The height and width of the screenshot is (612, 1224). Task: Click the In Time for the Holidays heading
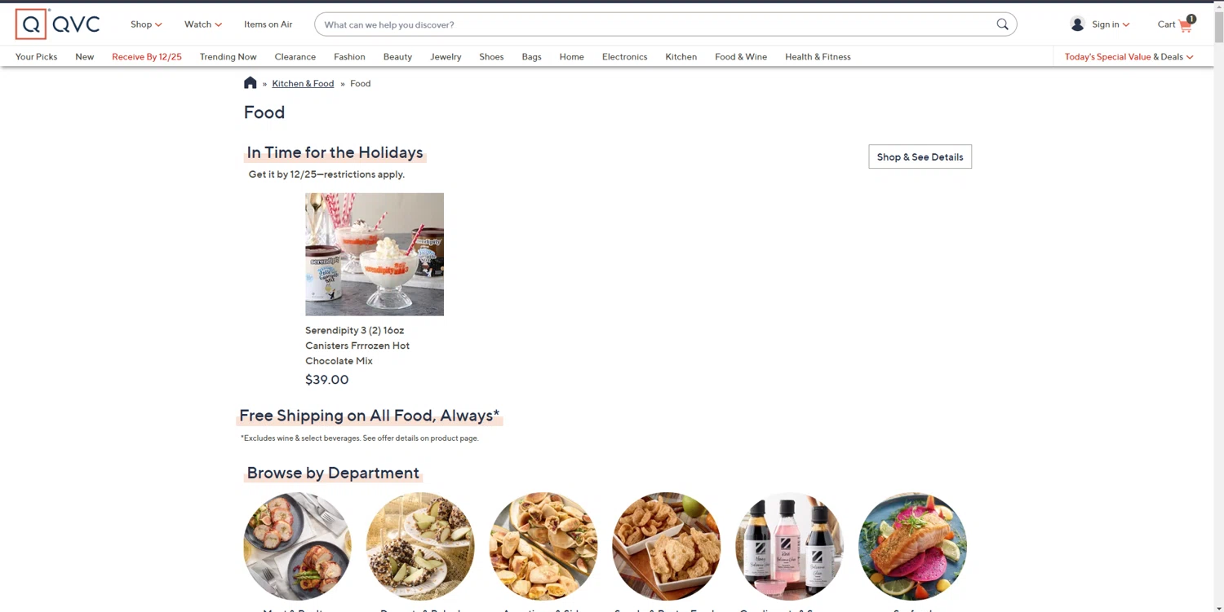coord(335,152)
